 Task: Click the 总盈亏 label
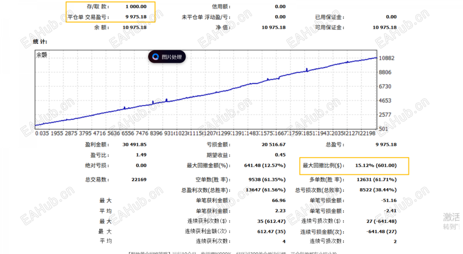[x=335, y=145]
